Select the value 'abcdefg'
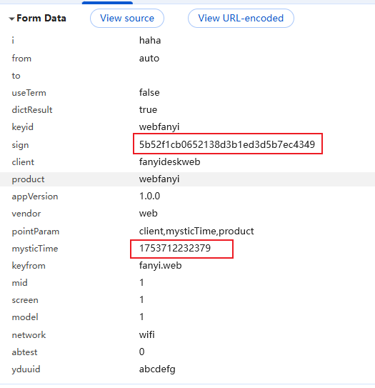Viewport: 375px width, 388px height. [157, 369]
